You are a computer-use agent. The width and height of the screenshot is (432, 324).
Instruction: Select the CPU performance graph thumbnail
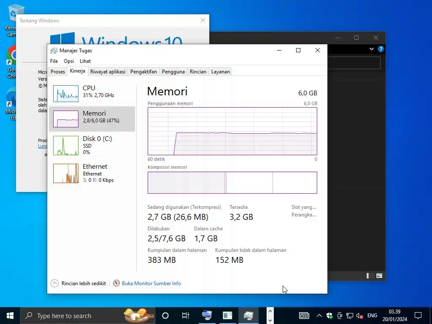tap(65, 94)
